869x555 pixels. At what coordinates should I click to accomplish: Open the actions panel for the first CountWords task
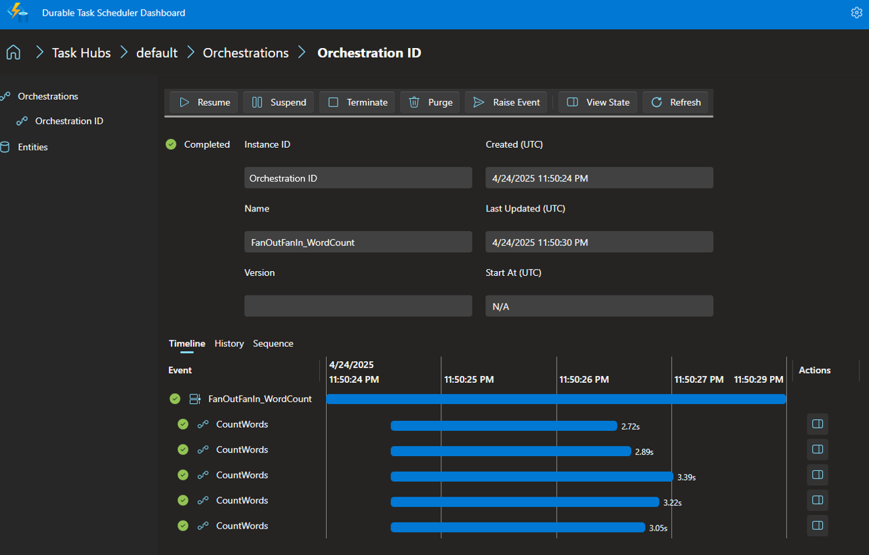817,424
